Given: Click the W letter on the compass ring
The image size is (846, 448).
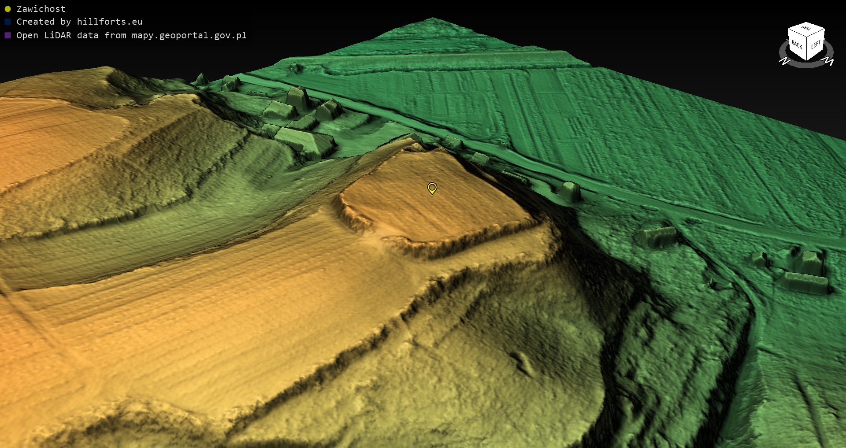Looking at the screenshot, I should pyautogui.click(x=829, y=62).
